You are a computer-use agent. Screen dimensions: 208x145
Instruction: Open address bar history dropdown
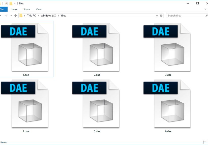(157, 16)
